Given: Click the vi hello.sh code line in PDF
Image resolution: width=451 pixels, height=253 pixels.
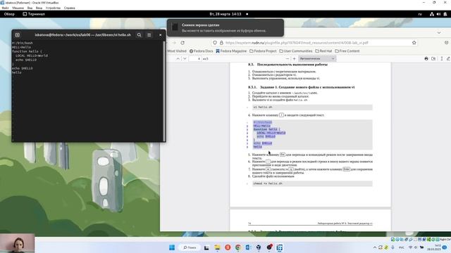Looking at the screenshot, I should [312, 107].
